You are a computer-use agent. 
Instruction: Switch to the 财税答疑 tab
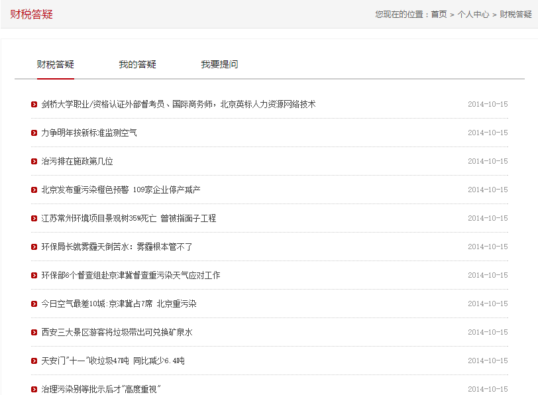click(56, 64)
